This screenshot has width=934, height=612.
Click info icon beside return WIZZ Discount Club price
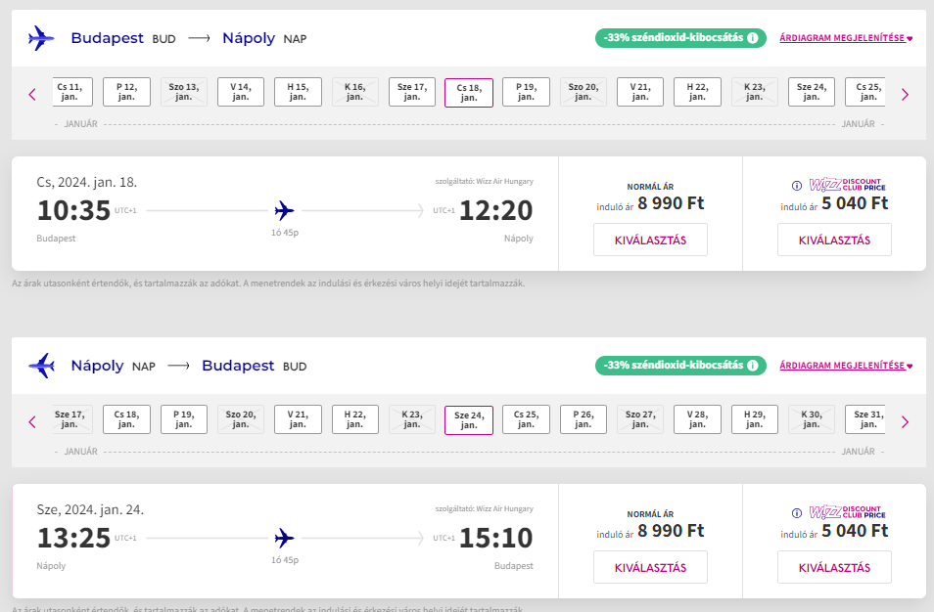[796, 513]
